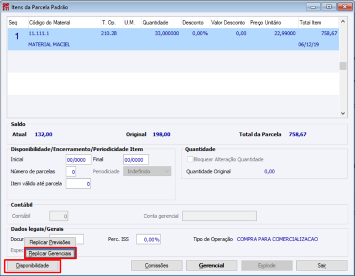Click Original value 198,00
Screen dimensions: 355x276
(x=161, y=135)
